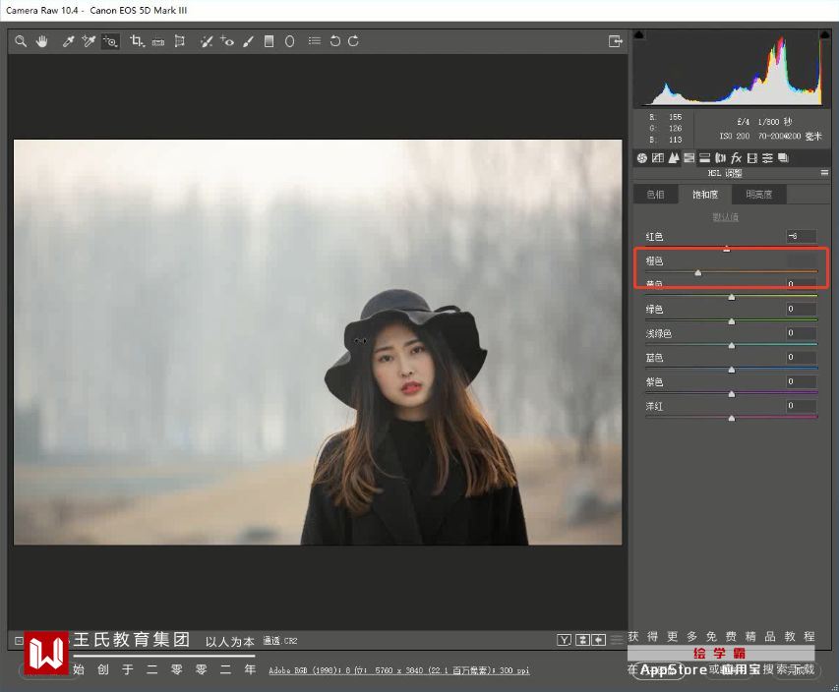Click the 绿色 saturation slider handle
The width and height of the screenshot is (839, 692).
(x=732, y=321)
